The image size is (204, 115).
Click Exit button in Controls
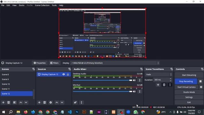(x=189, y=102)
